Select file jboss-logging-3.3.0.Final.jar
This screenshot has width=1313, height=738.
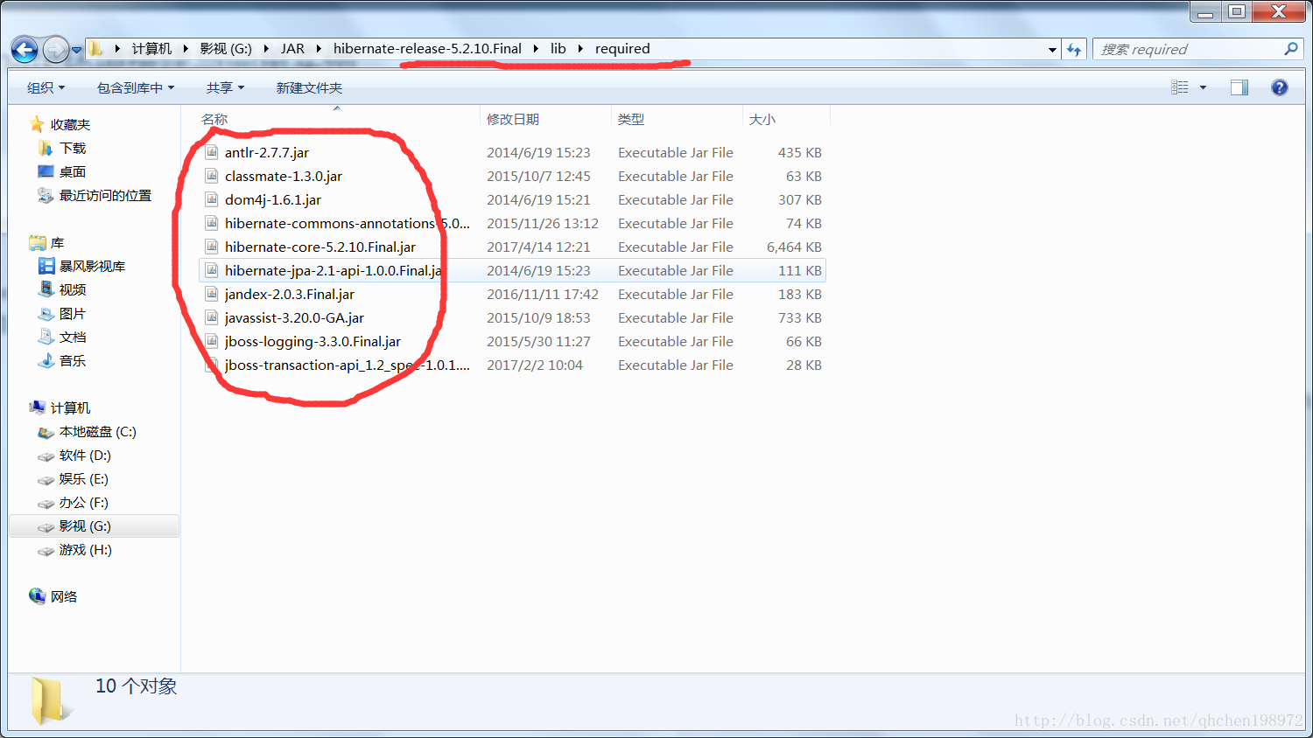coord(312,341)
